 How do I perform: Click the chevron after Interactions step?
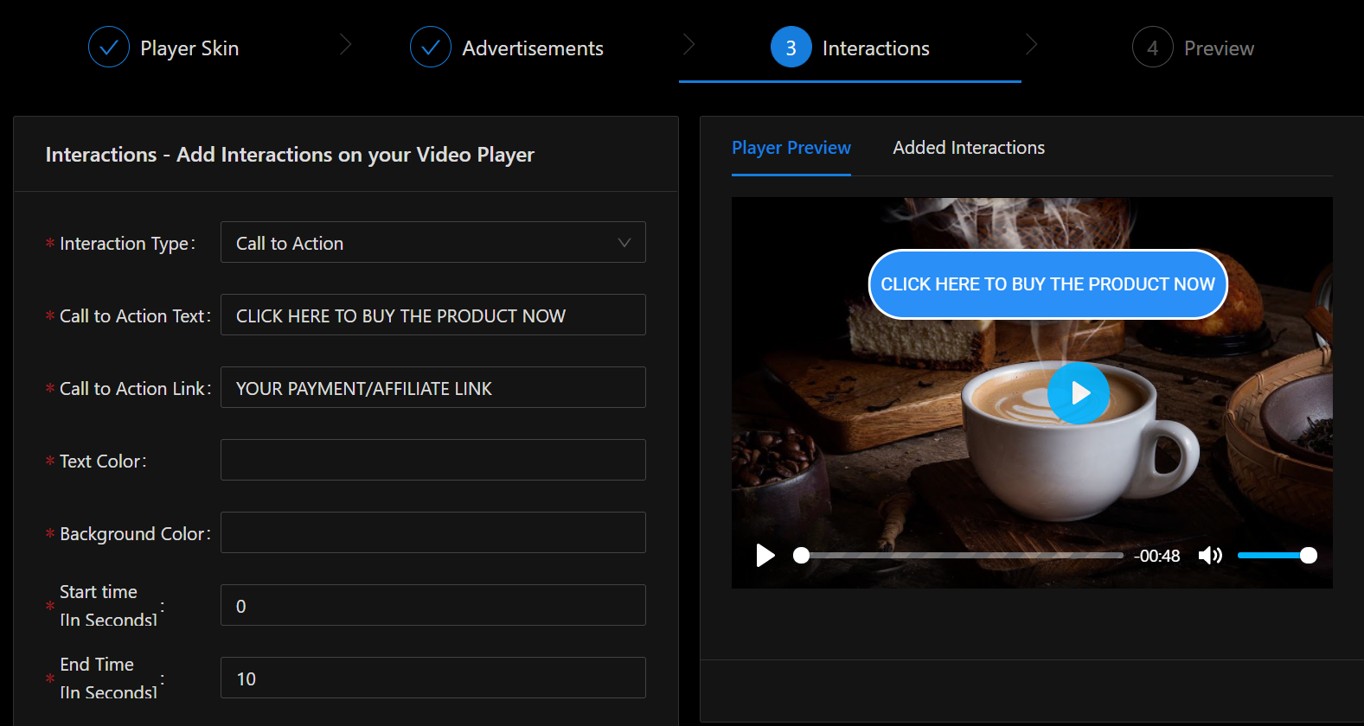point(1031,44)
